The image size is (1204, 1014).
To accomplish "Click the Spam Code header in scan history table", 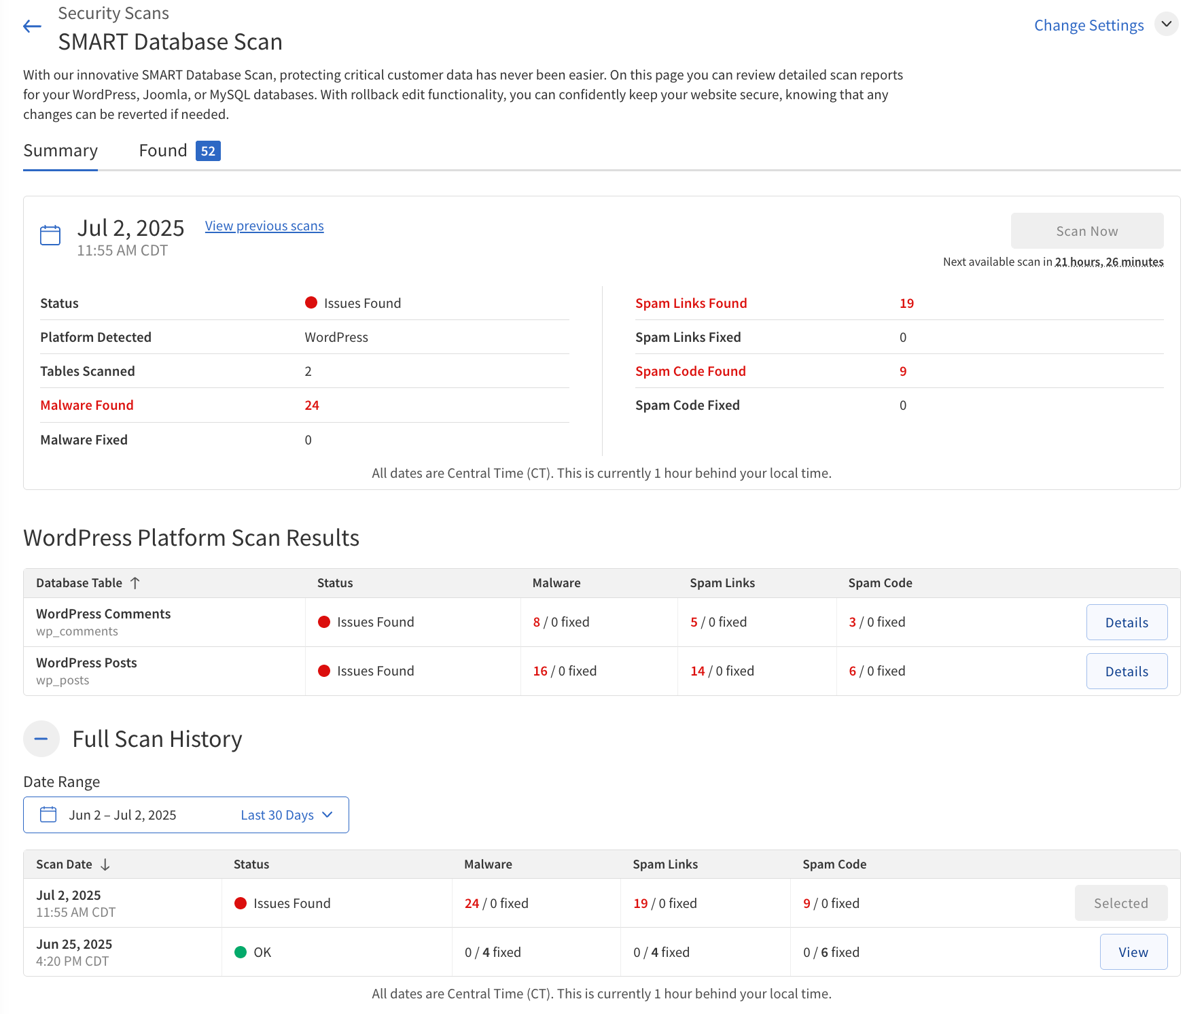I will pos(834,864).
